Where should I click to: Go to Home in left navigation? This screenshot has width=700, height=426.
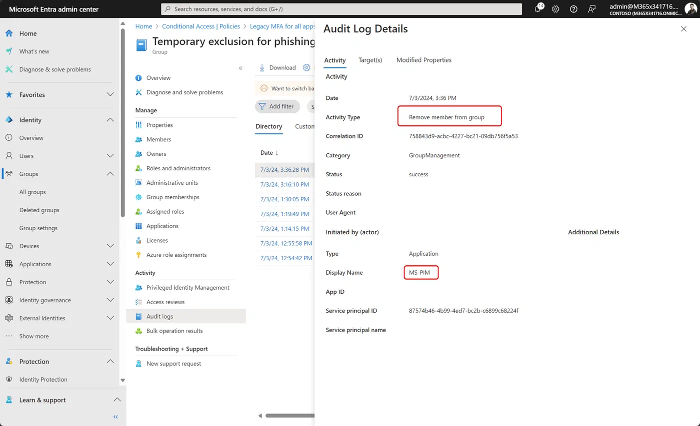coord(28,33)
